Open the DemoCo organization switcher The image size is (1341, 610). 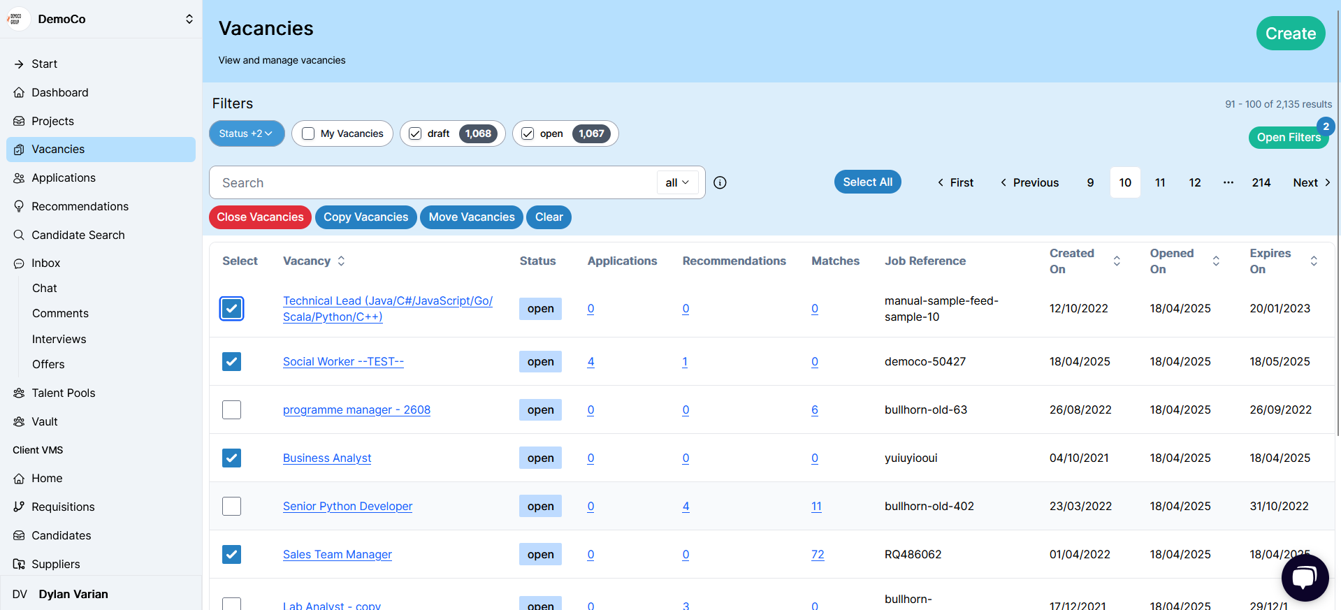(189, 19)
